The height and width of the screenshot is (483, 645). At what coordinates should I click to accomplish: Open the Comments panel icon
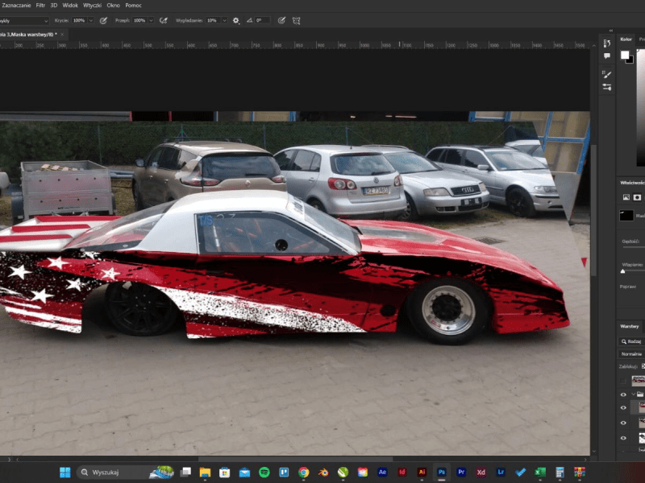(x=607, y=56)
